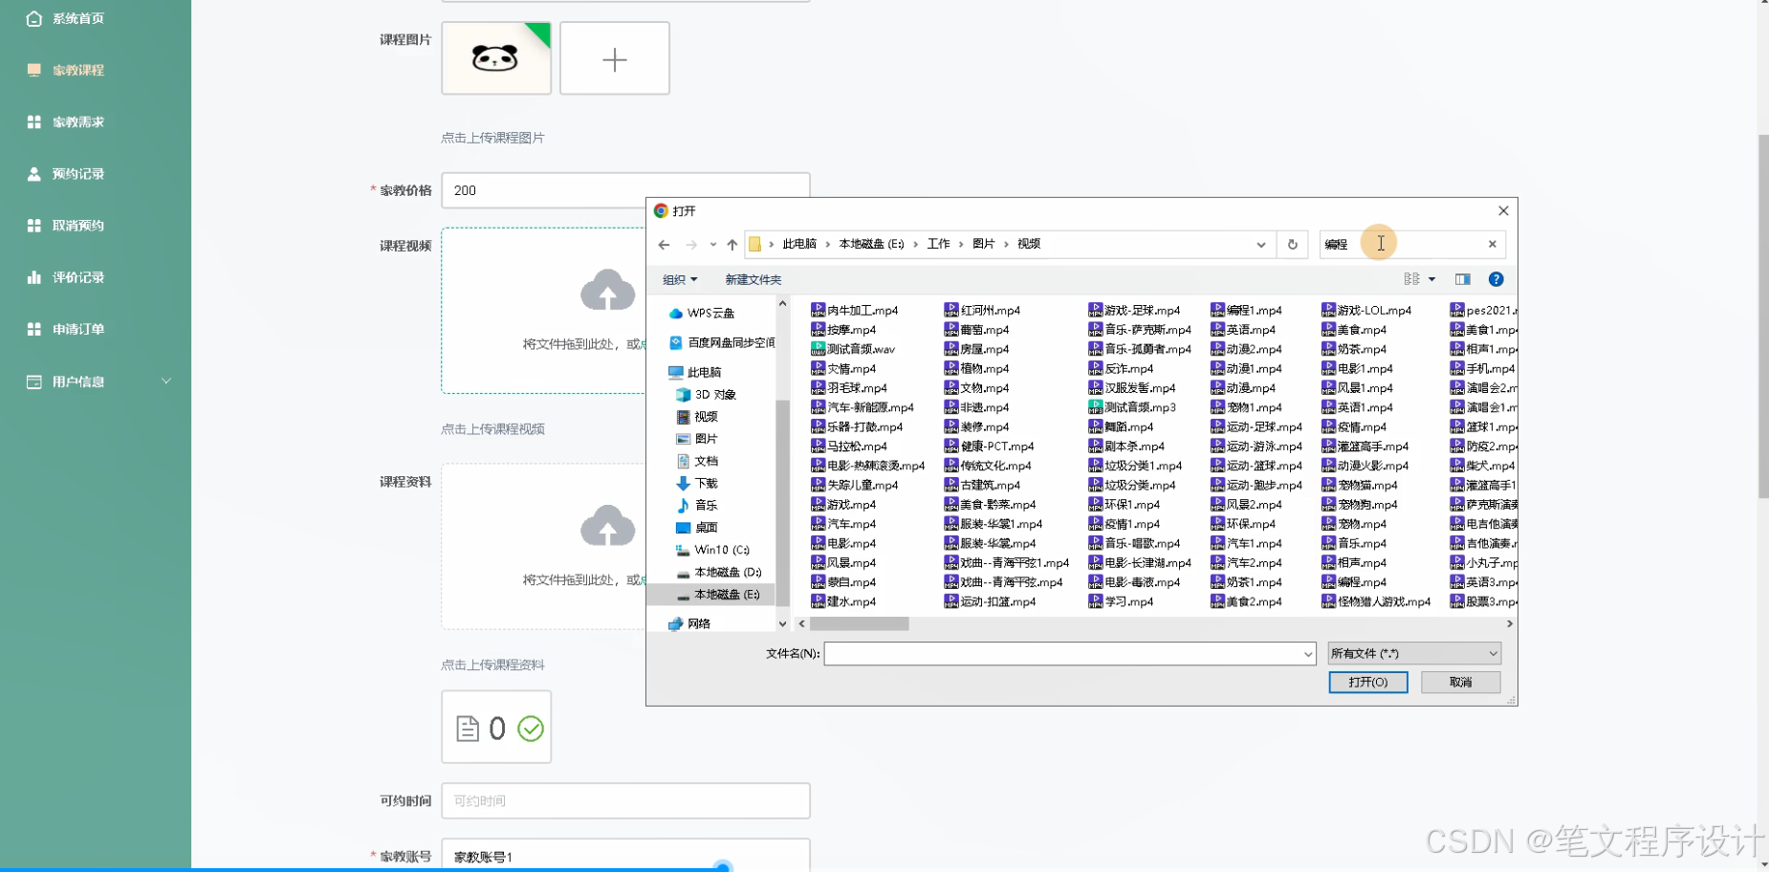Screen dimensions: 1769x872
Task: Click the cloud upload icon in 课程资料 area
Action: coord(609,525)
